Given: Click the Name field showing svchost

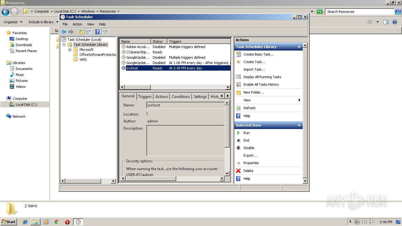Looking at the screenshot, I should click(x=186, y=105).
